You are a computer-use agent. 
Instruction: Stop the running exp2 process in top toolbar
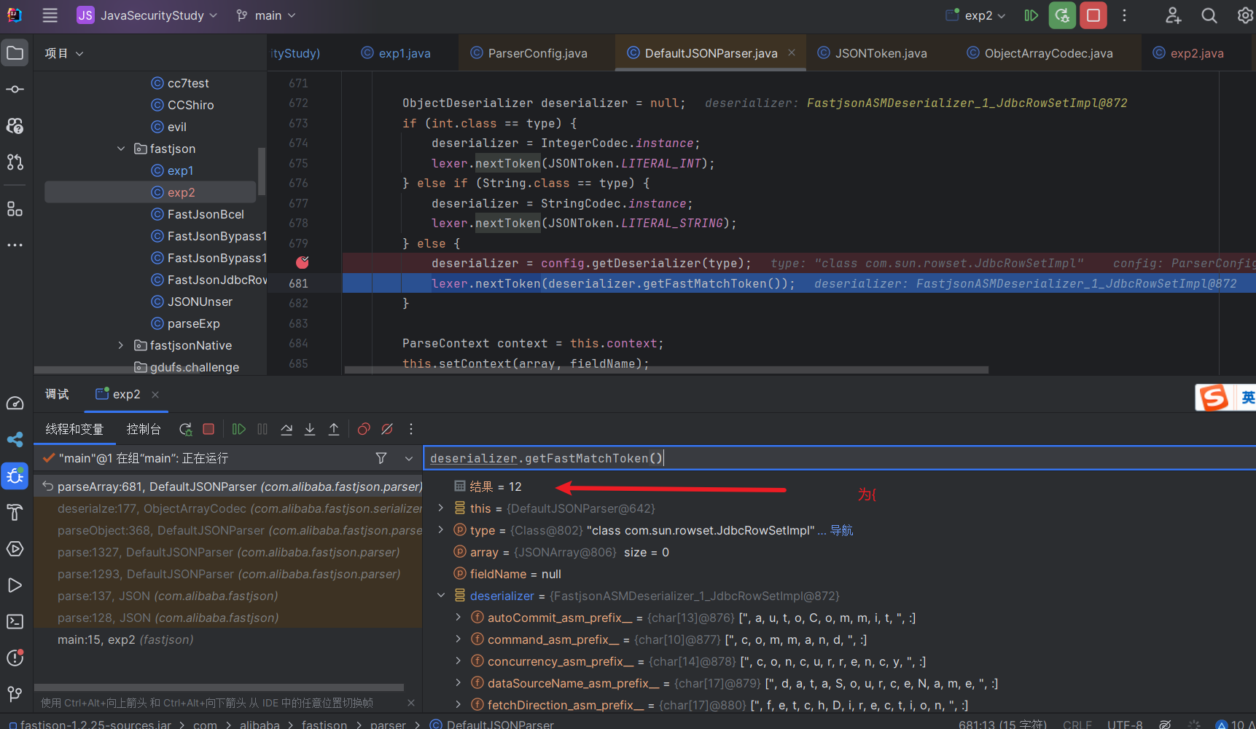1093,15
